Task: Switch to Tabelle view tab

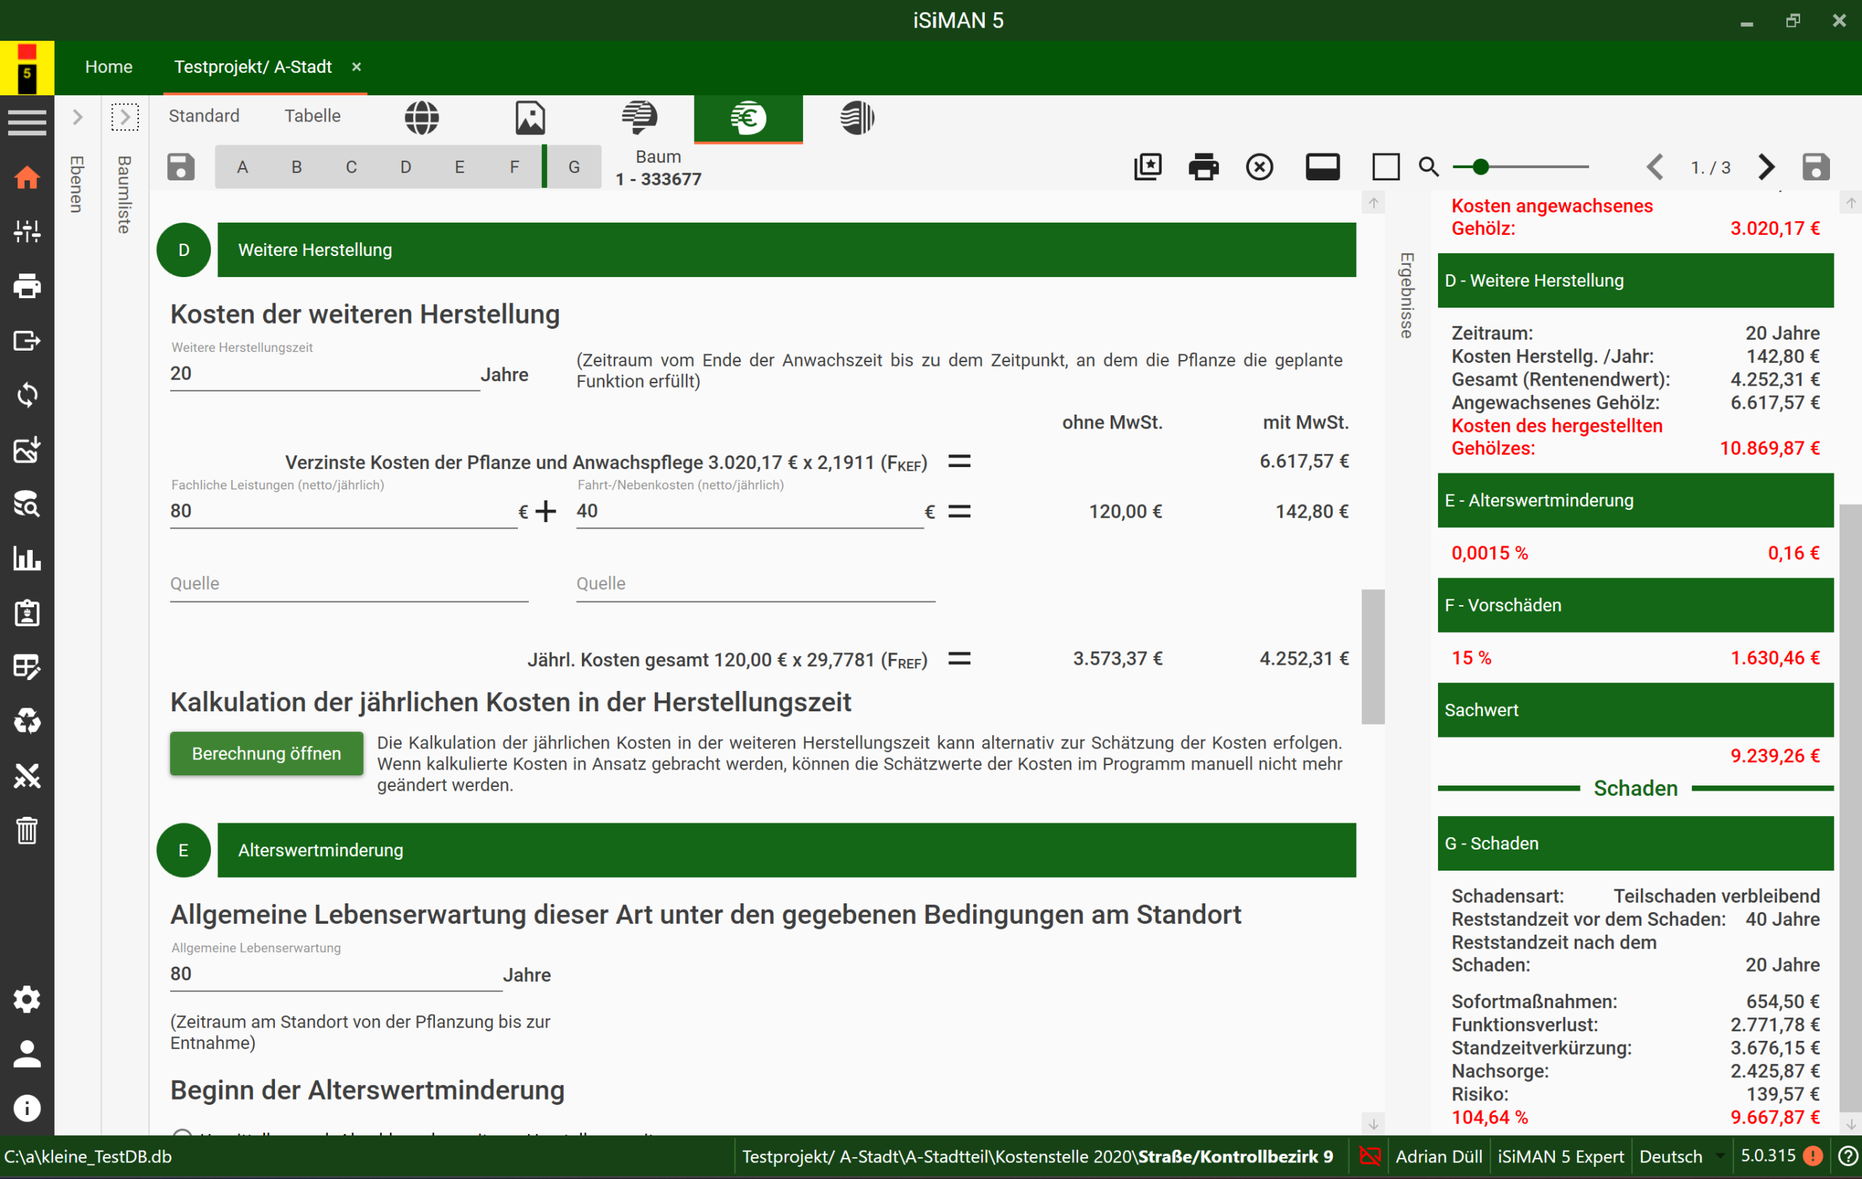Action: pos(311,116)
